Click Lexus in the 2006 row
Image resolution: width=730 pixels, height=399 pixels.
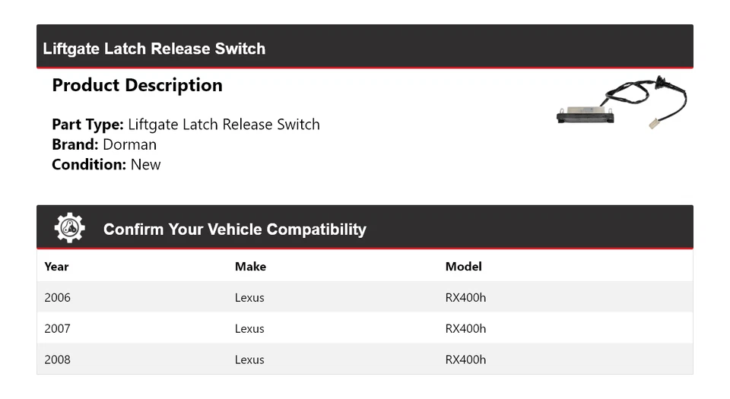tap(249, 297)
